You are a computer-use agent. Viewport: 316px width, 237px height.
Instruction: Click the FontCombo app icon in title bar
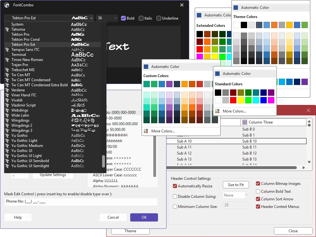(x=7, y=5)
